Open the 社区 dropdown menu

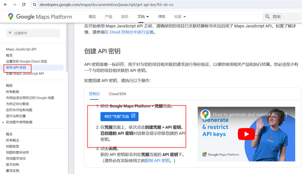point(180,17)
